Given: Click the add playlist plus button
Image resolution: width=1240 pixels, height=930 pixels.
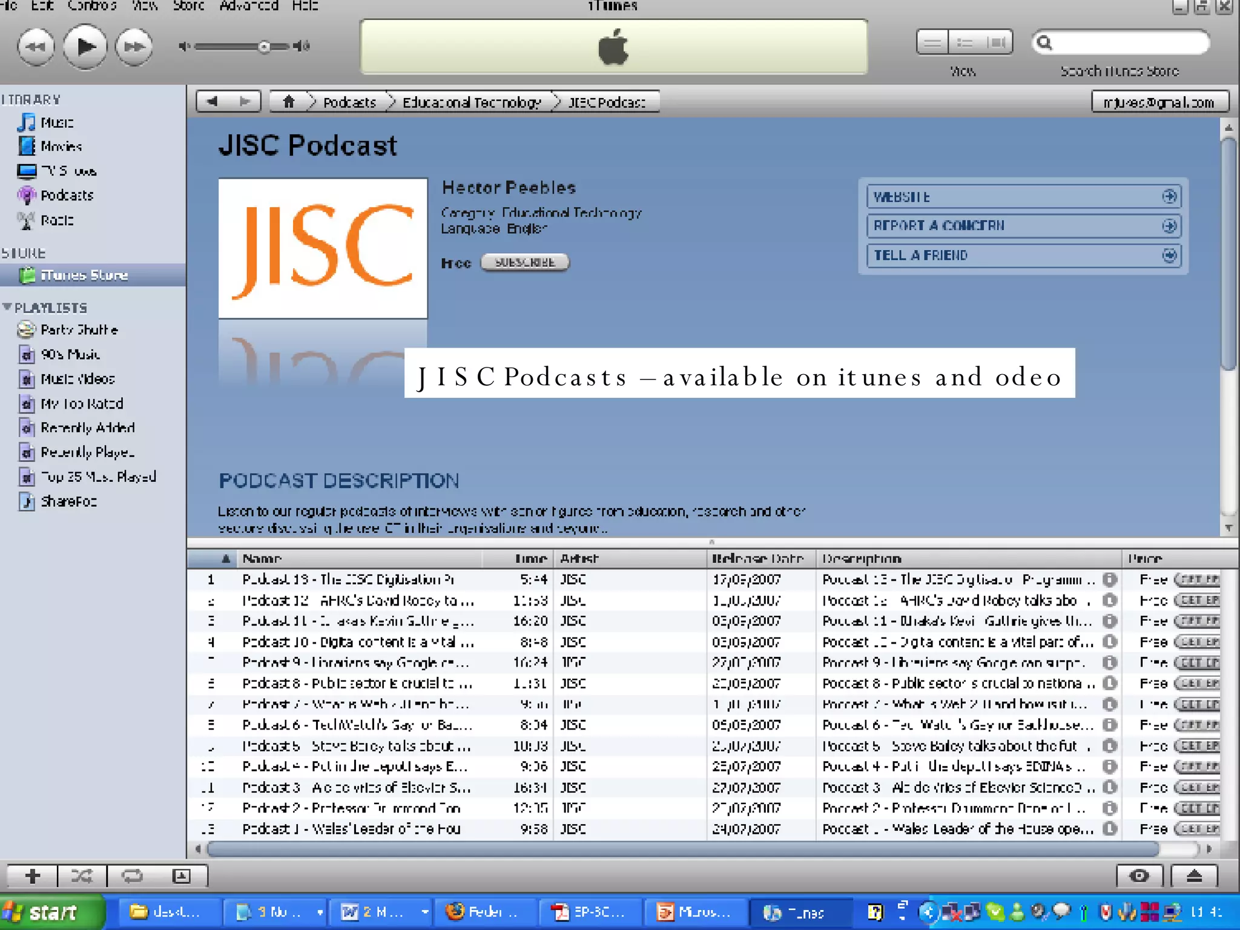Looking at the screenshot, I should pos(33,876).
